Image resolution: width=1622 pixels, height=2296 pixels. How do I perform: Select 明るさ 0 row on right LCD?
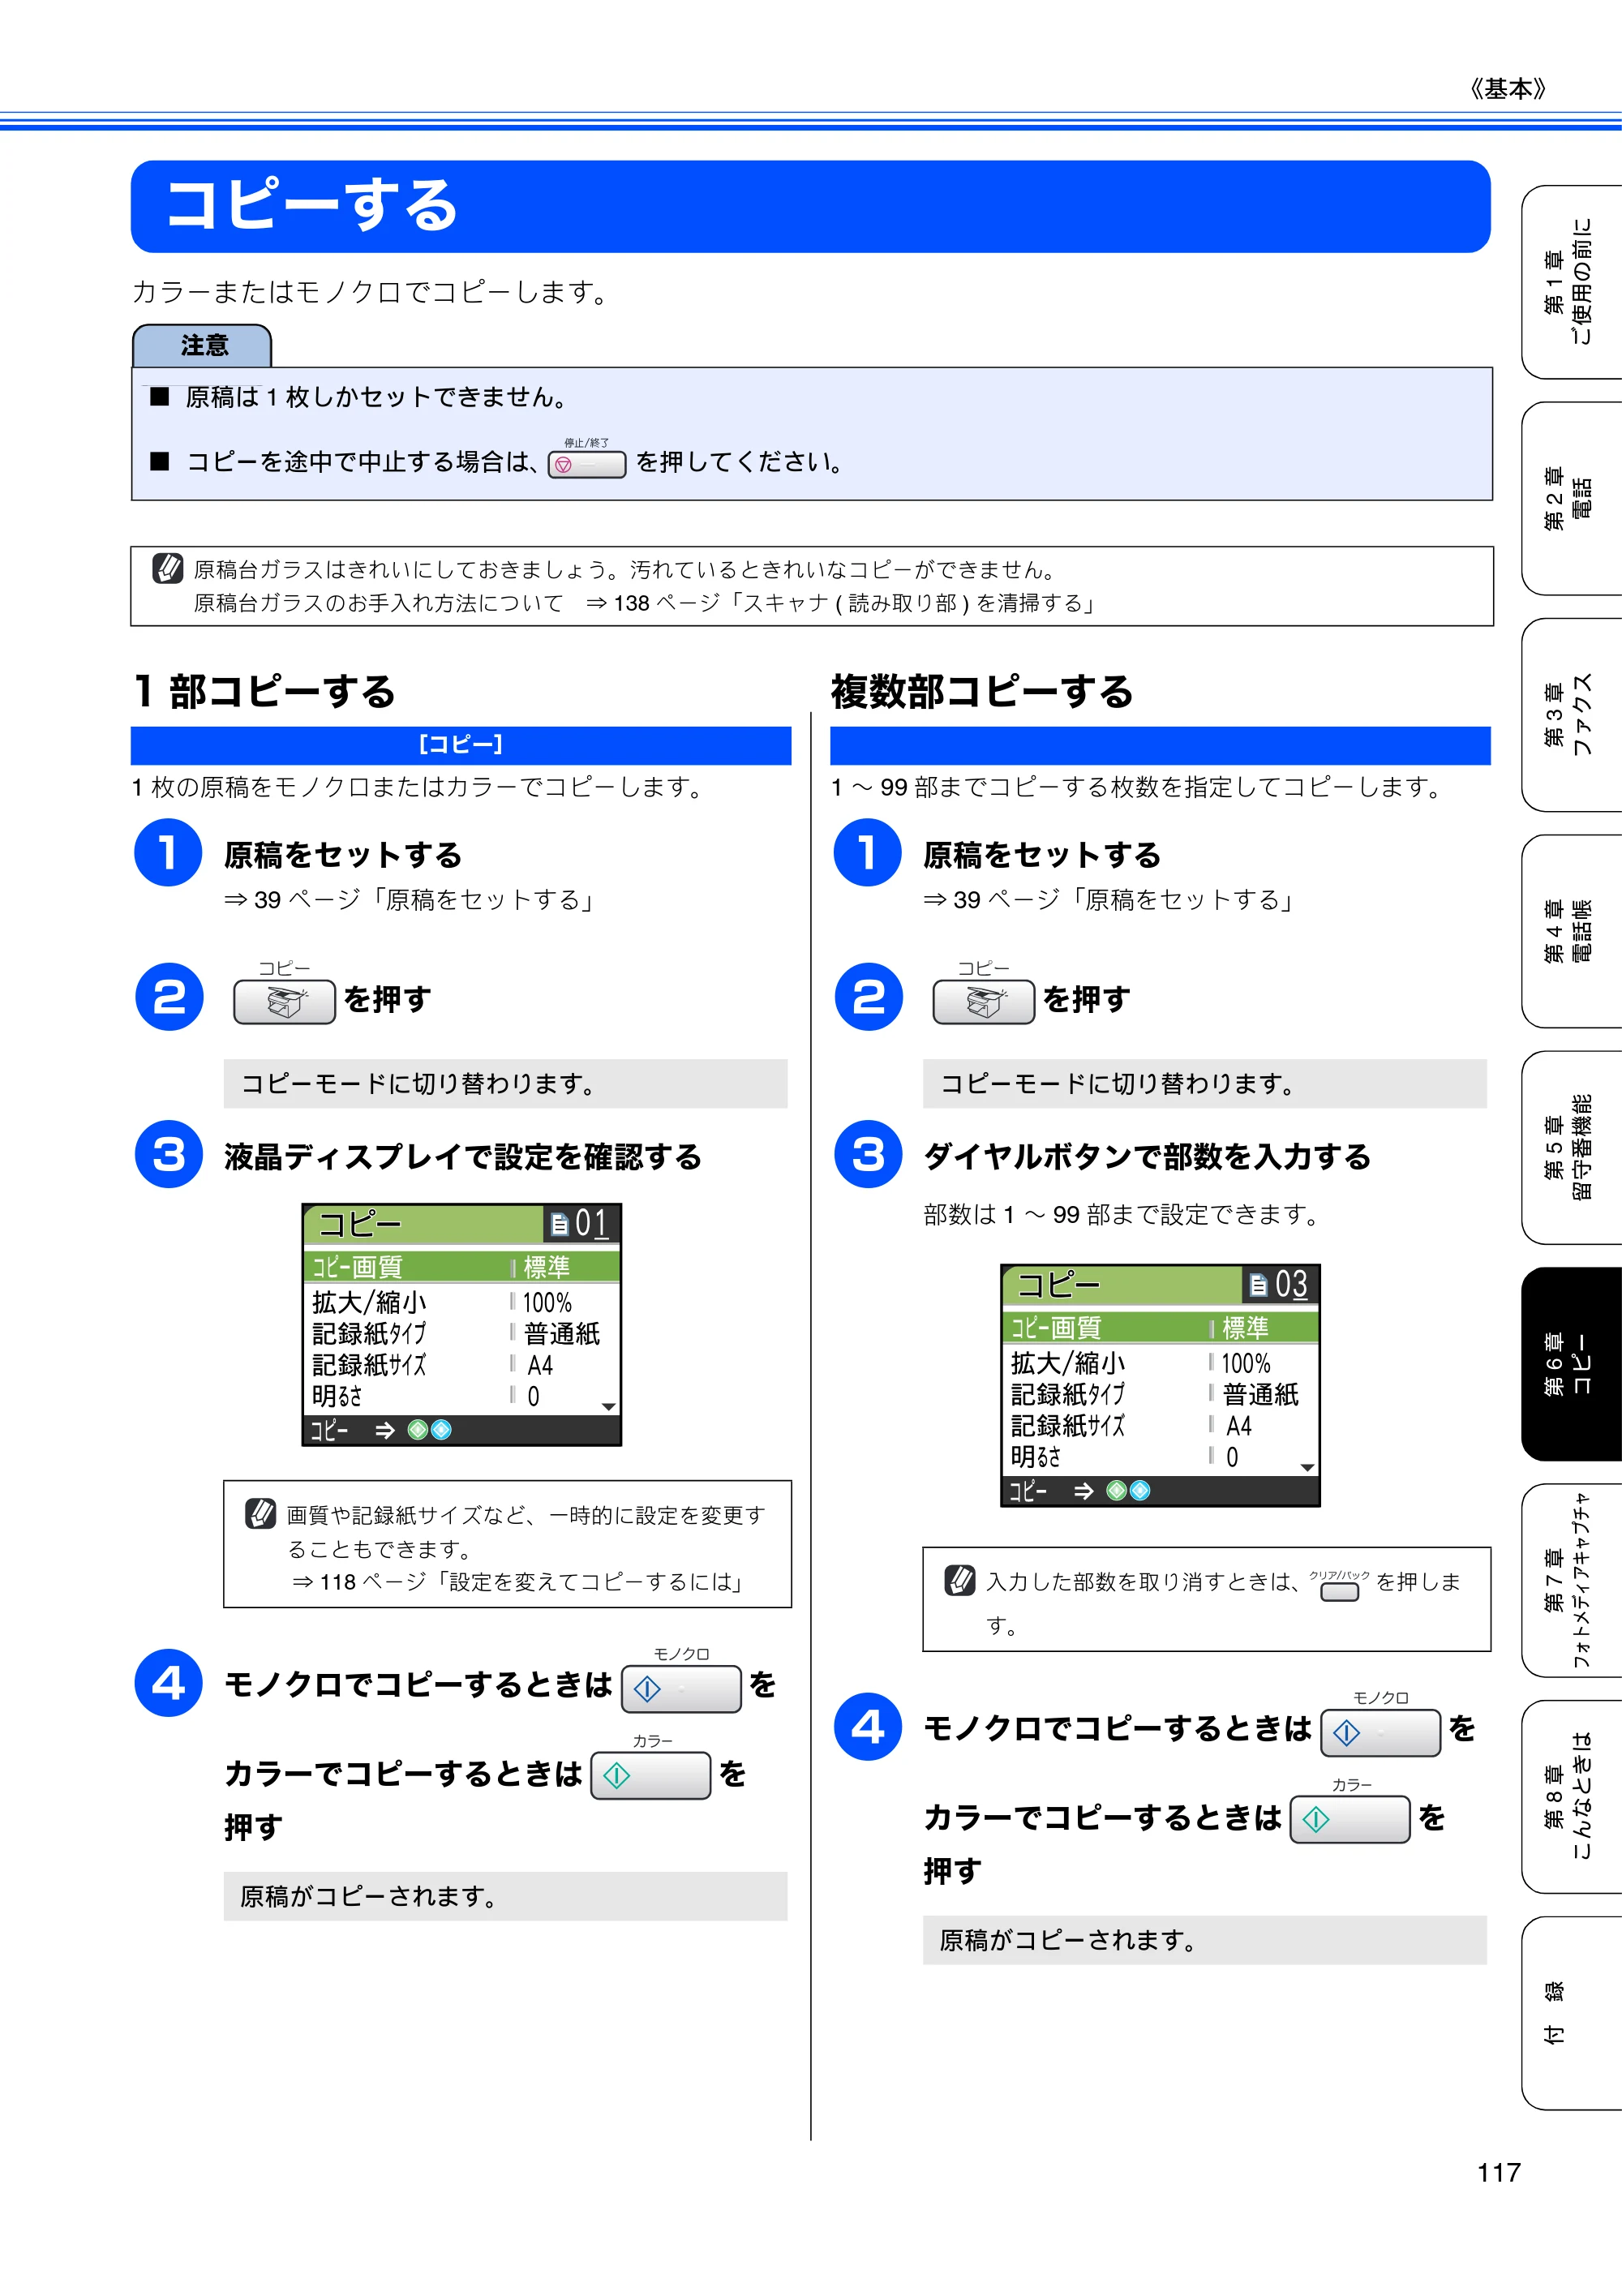pos(1160,1457)
